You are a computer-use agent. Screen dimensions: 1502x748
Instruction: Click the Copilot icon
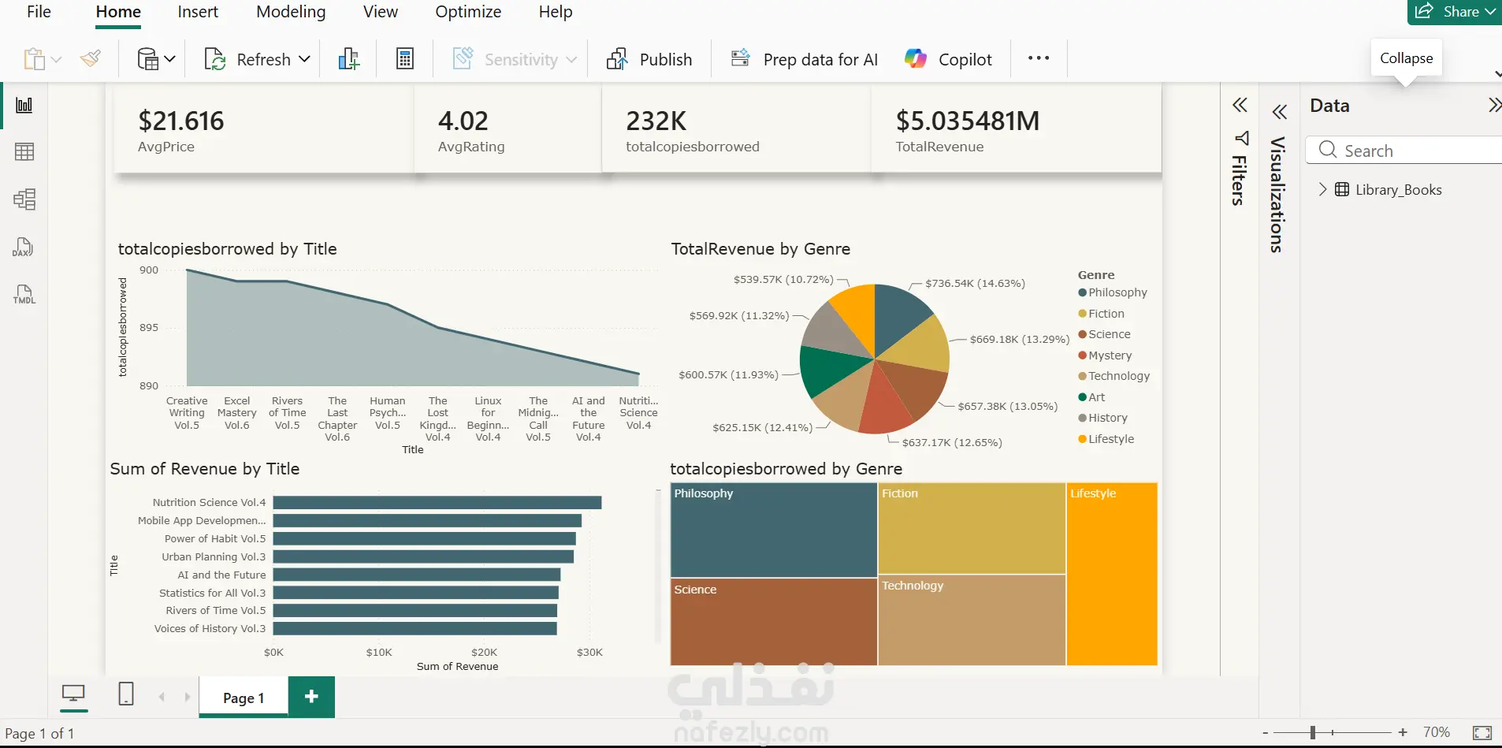click(916, 58)
